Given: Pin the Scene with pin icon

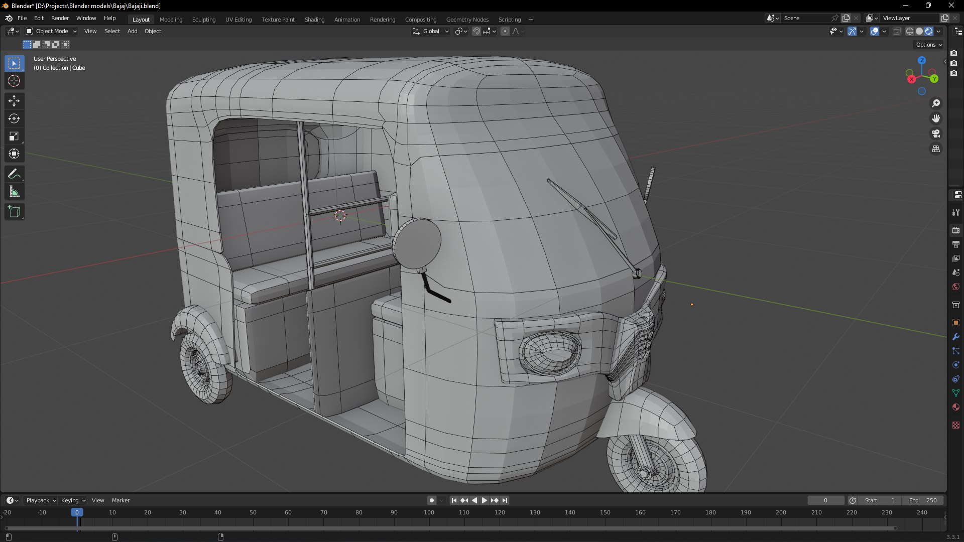Looking at the screenshot, I should point(835,18).
